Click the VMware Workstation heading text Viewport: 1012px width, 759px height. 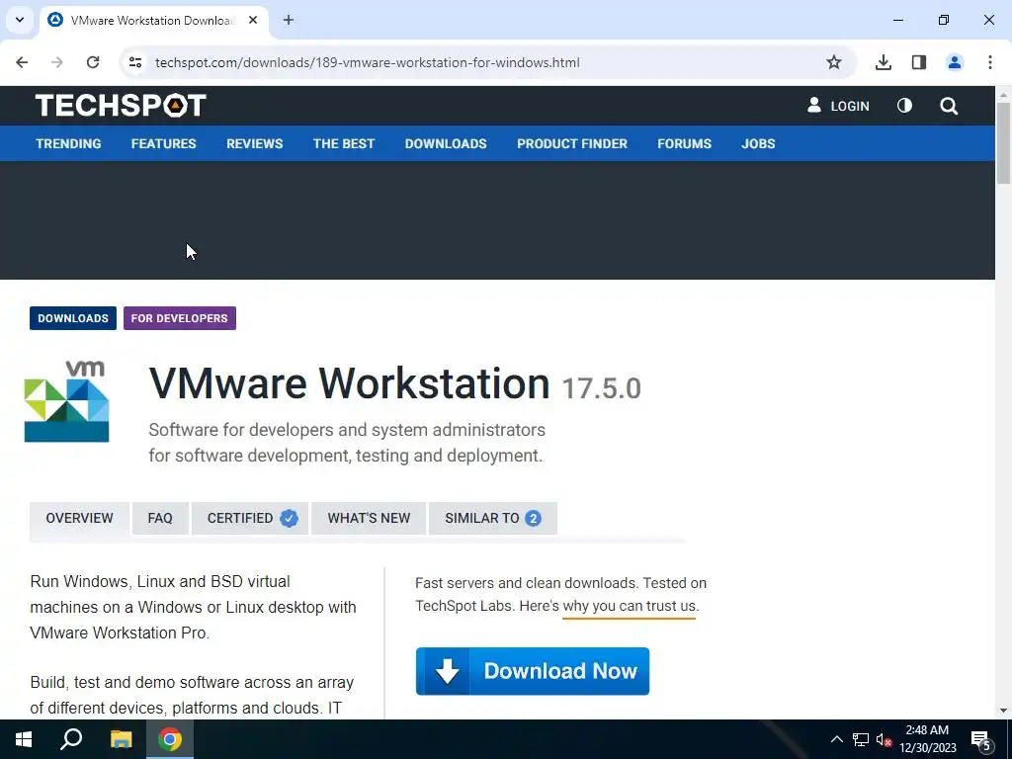tap(349, 384)
